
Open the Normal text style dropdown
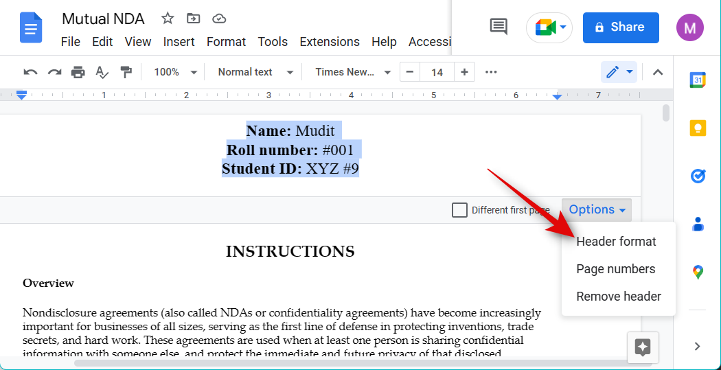[255, 72]
